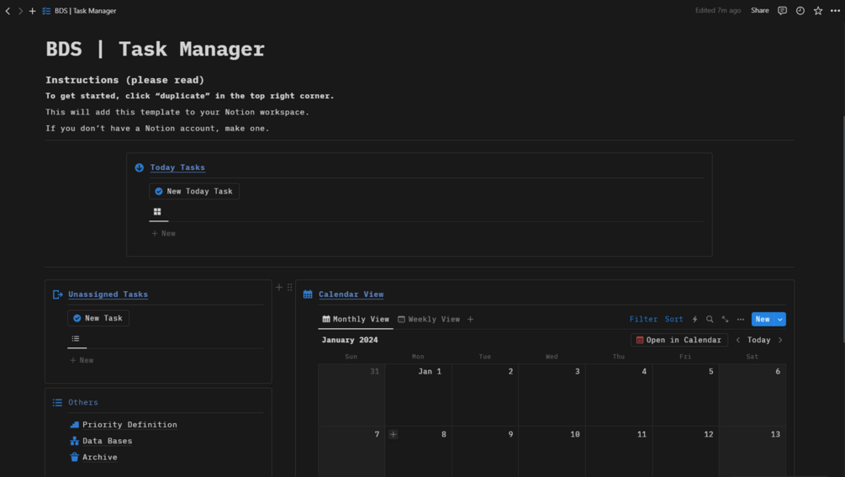
Task: Click the January 2024 month label
Action: pos(350,340)
